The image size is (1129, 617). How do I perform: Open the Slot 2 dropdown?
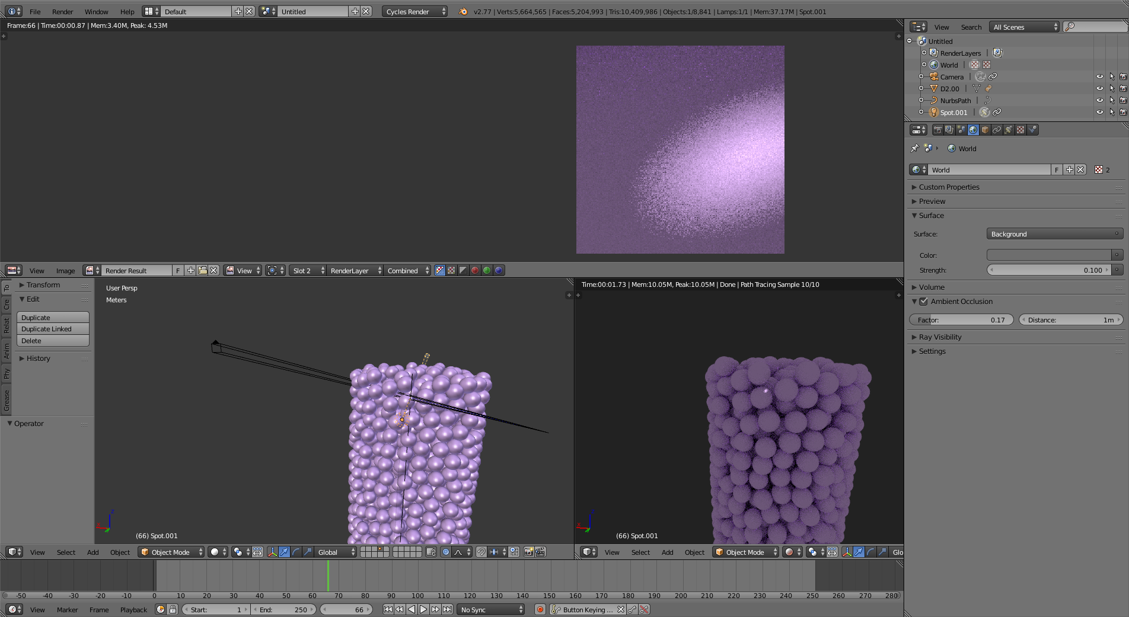[x=308, y=270]
